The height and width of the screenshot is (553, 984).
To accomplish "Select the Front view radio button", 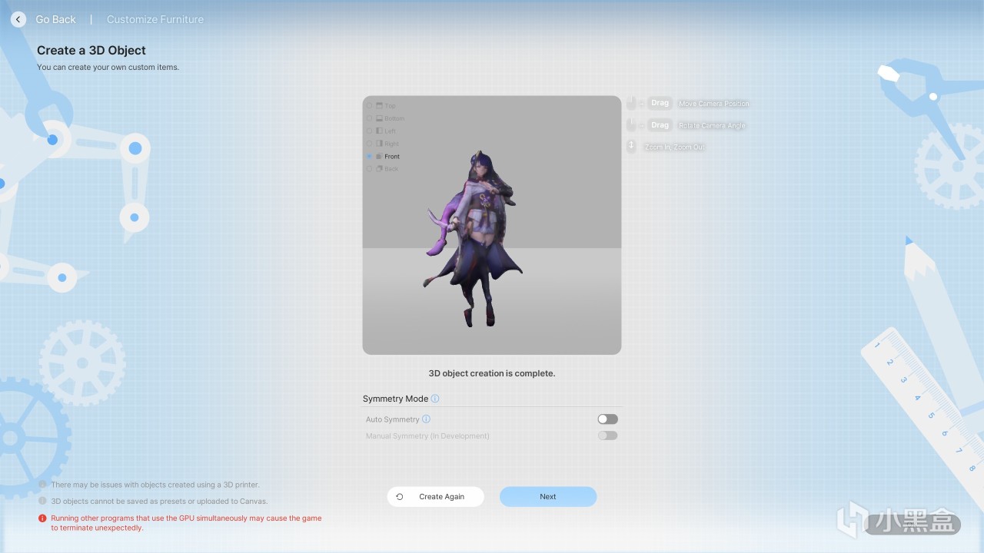I will (x=369, y=156).
